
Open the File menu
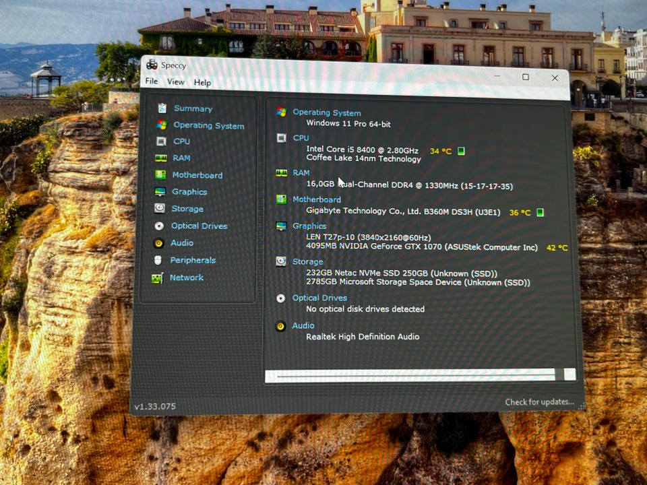(152, 81)
